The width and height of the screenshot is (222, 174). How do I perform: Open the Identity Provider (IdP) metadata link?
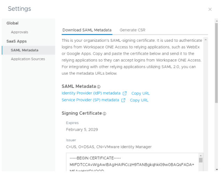(90, 93)
